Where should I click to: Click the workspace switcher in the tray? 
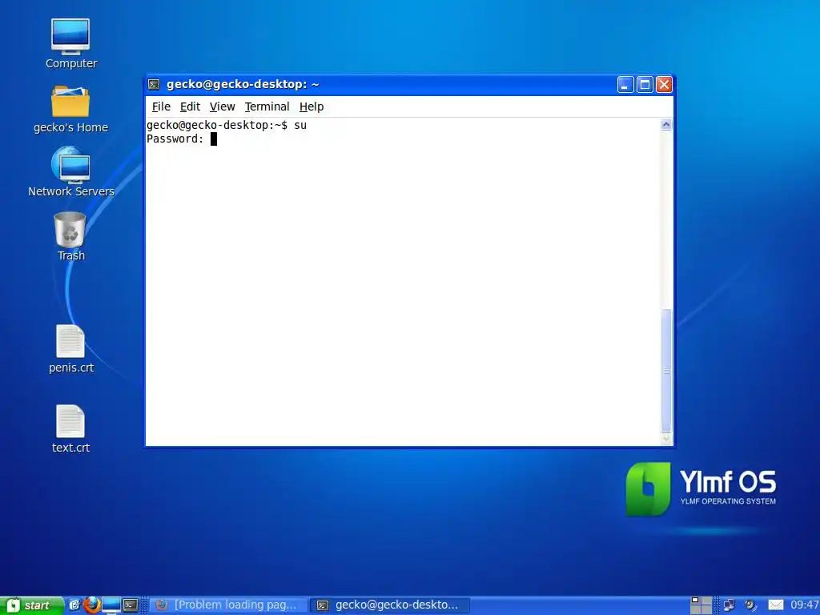[701, 605]
